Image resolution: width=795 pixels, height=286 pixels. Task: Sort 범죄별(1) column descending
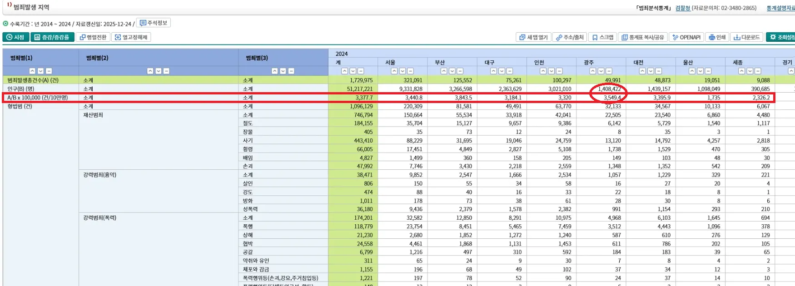[40, 71]
